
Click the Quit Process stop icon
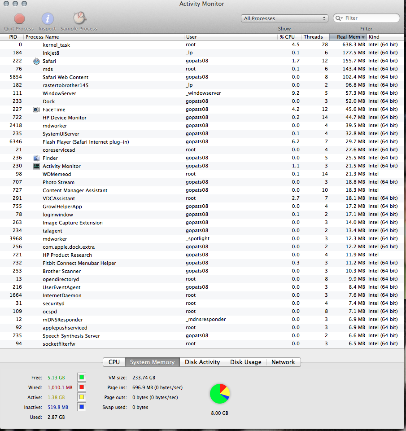tap(19, 19)
